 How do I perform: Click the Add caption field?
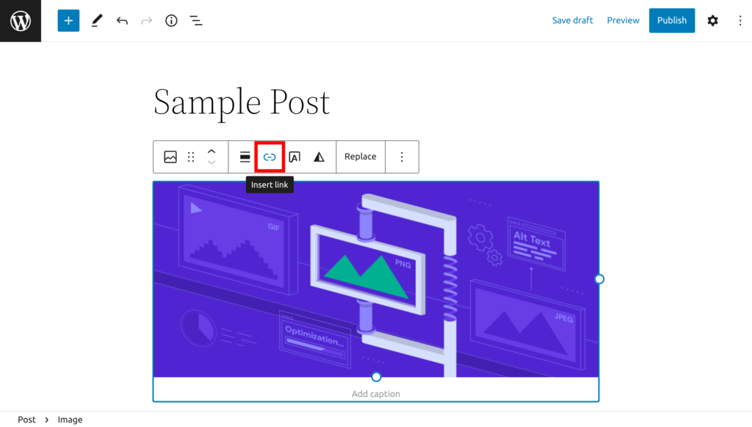tap(375, 393)
